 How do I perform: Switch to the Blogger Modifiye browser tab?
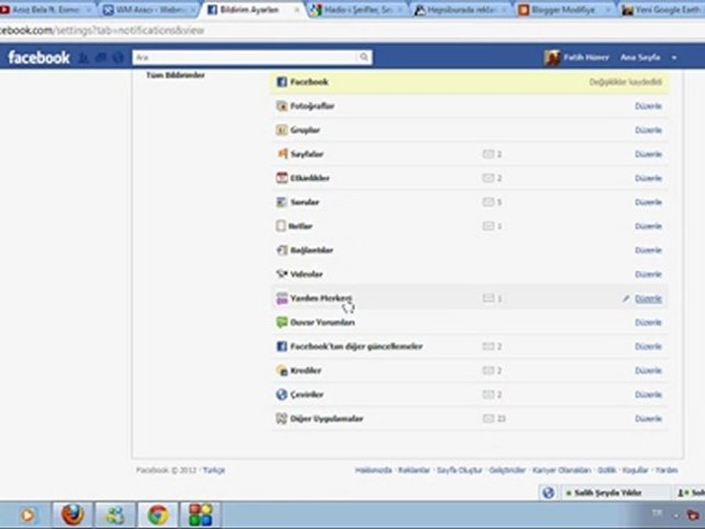pos(564,10)
